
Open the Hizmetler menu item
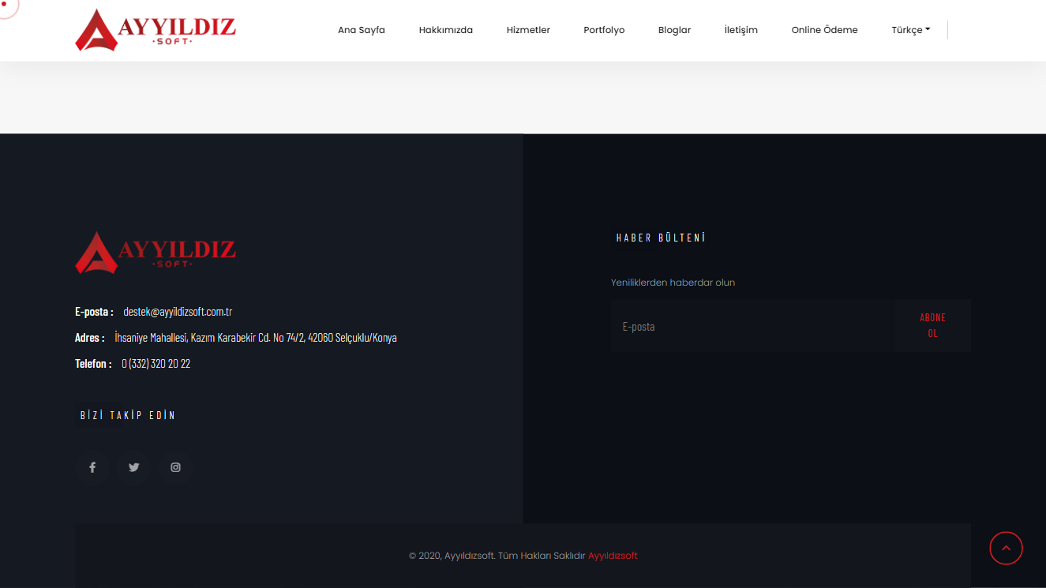(x=528, y=30)
